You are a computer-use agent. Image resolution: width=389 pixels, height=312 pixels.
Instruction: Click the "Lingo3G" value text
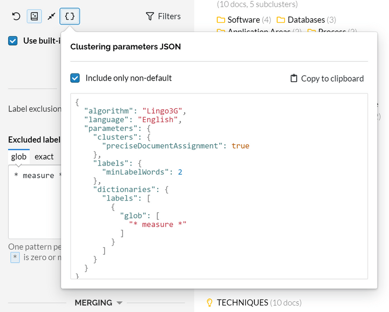click(162, 111)
